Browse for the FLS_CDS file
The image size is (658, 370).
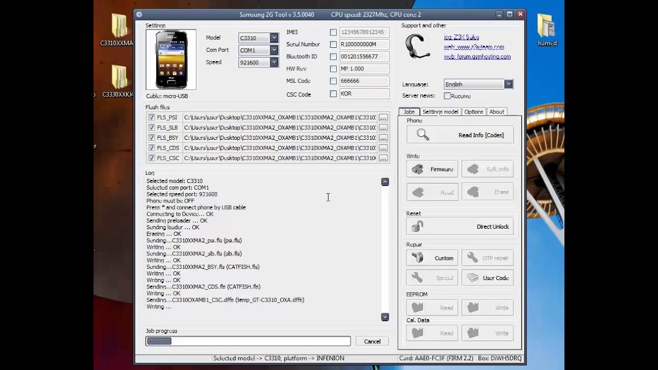coord(383,148)
